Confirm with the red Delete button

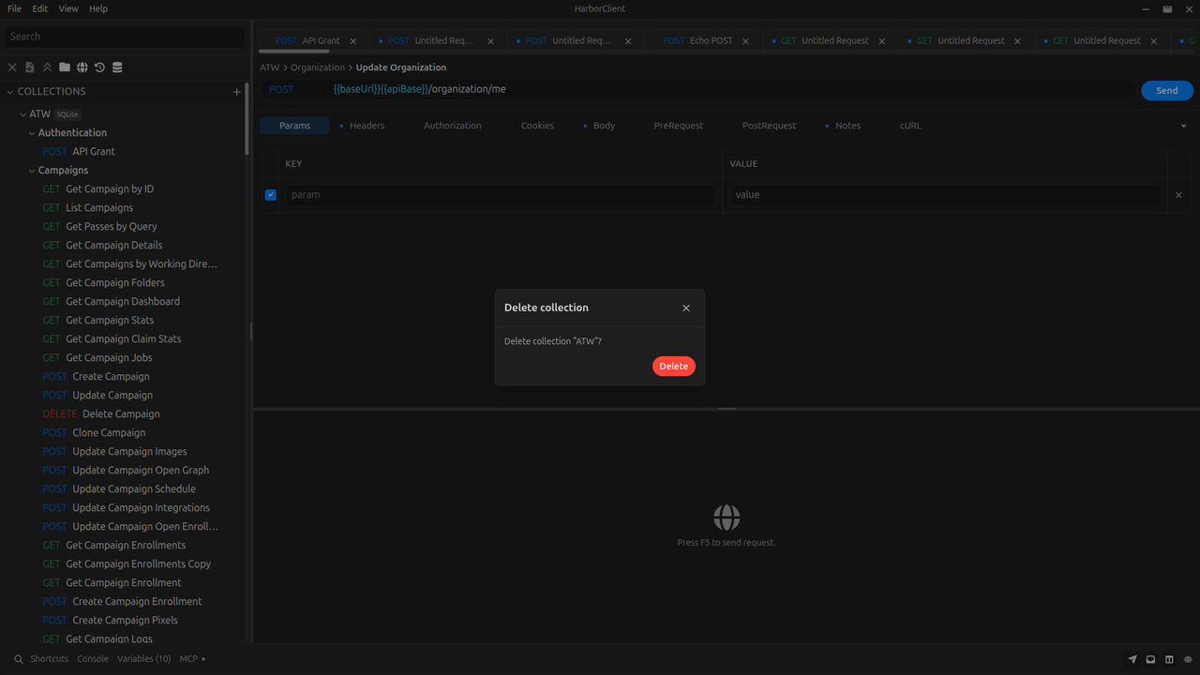point(674,367)
